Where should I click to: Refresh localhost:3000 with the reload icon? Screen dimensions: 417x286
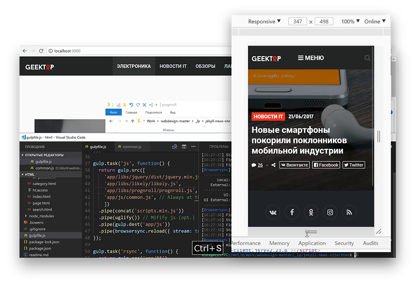coord(41,51)
